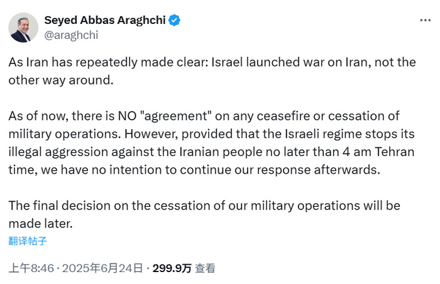
Task: Open the 299.9万 view count
Action: [x=172, y=268]
